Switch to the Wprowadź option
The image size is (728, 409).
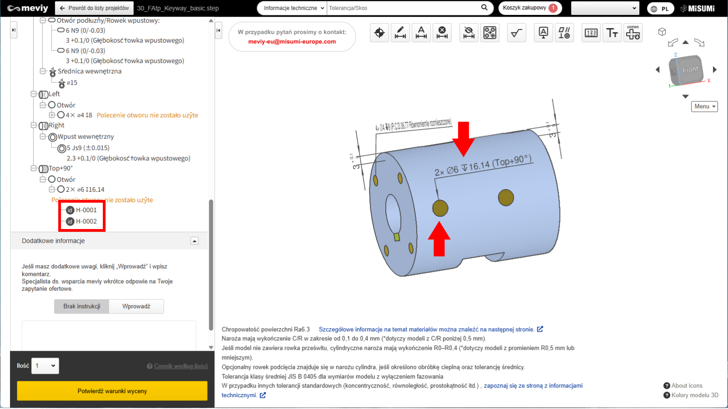click(x=136, y=306)
